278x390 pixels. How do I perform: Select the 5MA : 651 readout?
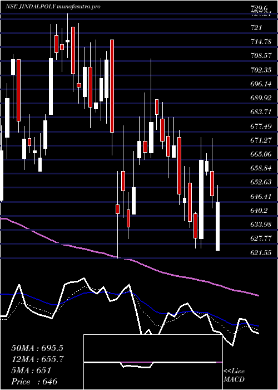point(31,370)
